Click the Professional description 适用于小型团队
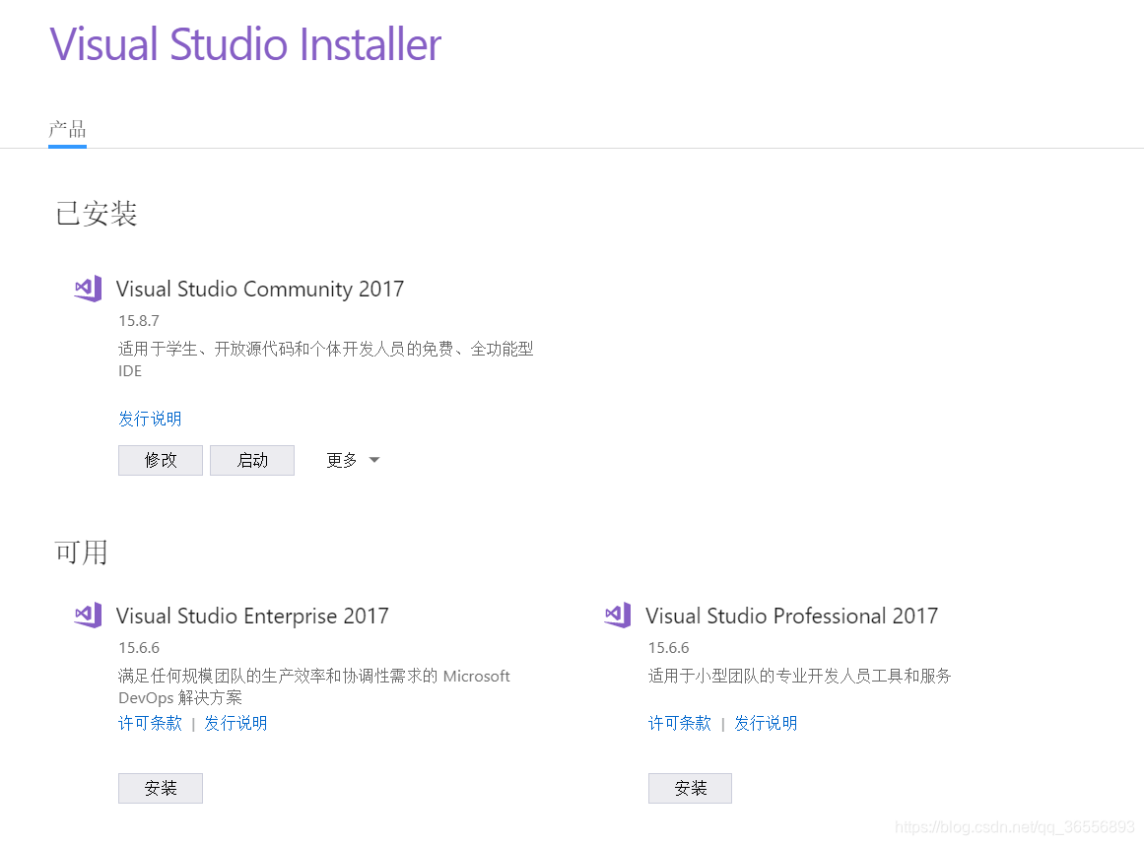The image size is (1144, 845). point(800,676)
